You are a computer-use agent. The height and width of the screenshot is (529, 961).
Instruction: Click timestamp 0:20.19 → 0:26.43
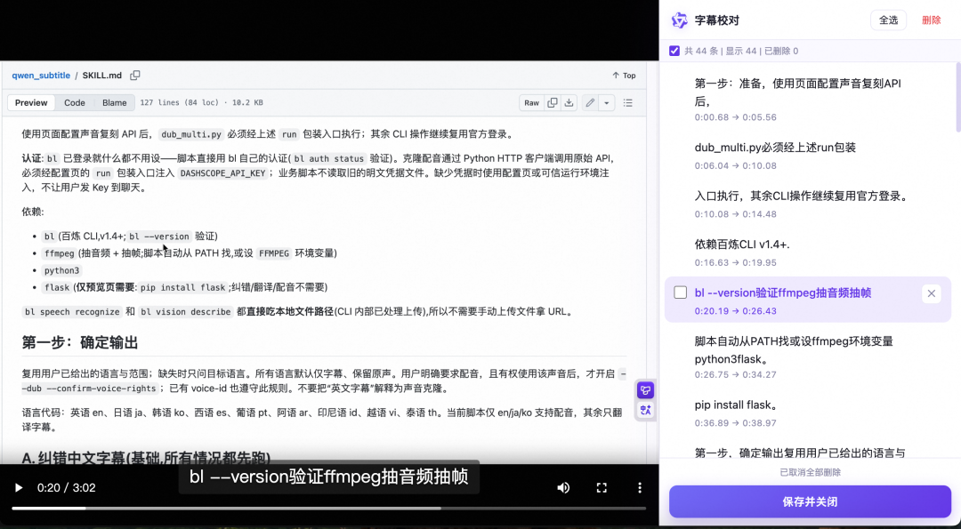(736, 311)
